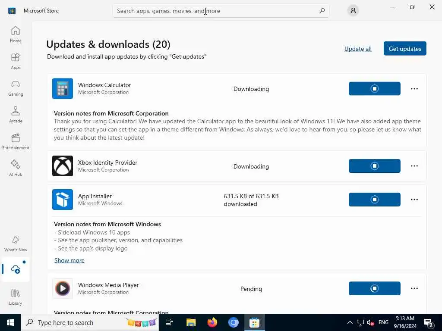Click the Microsoft Store taskbar icon

(254, 322)
